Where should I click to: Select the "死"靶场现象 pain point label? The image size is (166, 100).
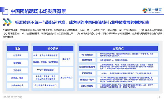coord(87,55)
